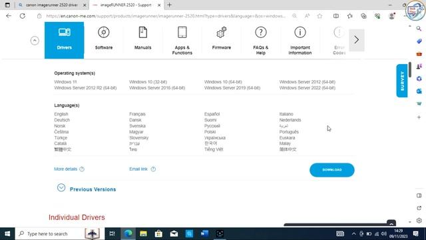Click the blue Download button
426x240 pixels.
coord(331,170)
